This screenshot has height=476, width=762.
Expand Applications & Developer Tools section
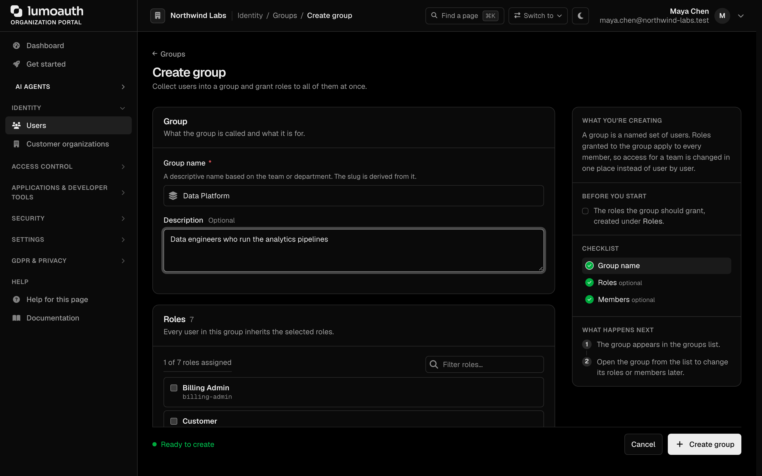point(69,192)
